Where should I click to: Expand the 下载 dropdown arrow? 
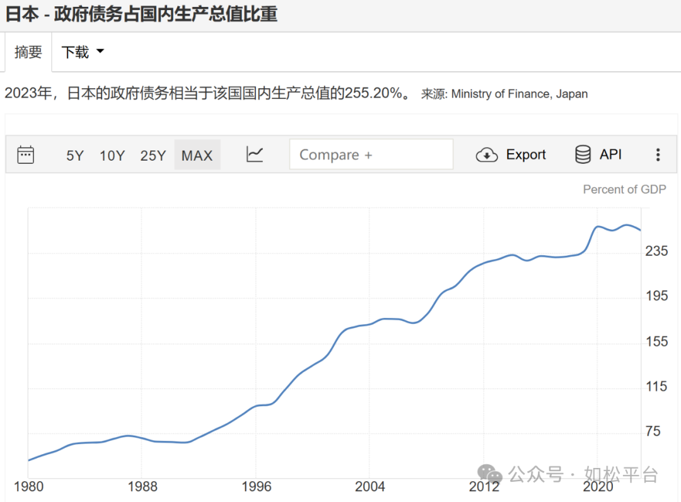(100, 52)
